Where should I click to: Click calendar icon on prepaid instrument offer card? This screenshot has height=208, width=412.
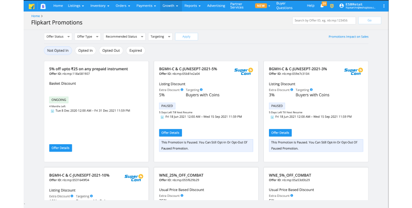[x=52, y=111]
